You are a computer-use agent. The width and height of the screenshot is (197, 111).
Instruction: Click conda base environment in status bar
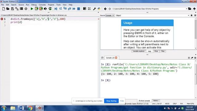pyautogui.click(x=137, y=104)
